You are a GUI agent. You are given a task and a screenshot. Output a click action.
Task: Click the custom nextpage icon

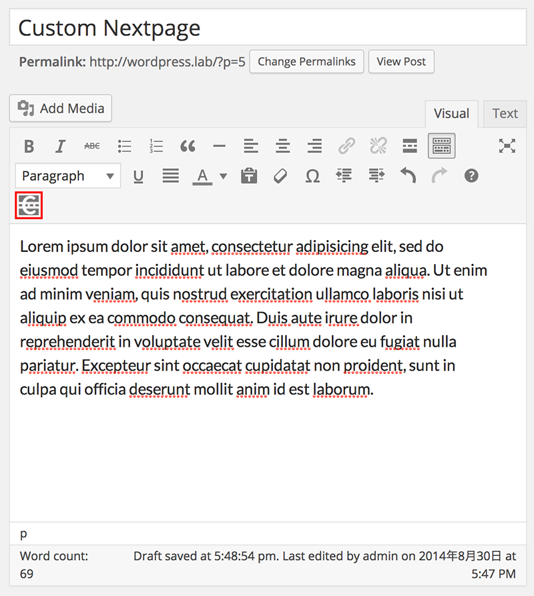pos(29,205)
